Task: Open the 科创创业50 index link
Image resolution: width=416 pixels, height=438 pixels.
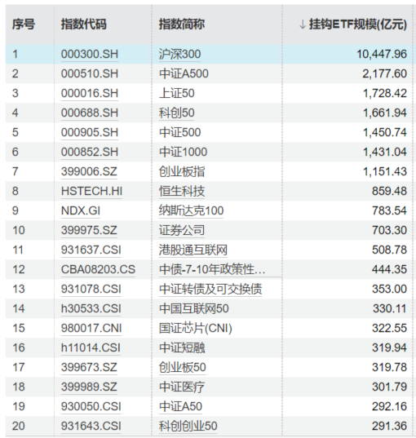Action: pos(188,426)
